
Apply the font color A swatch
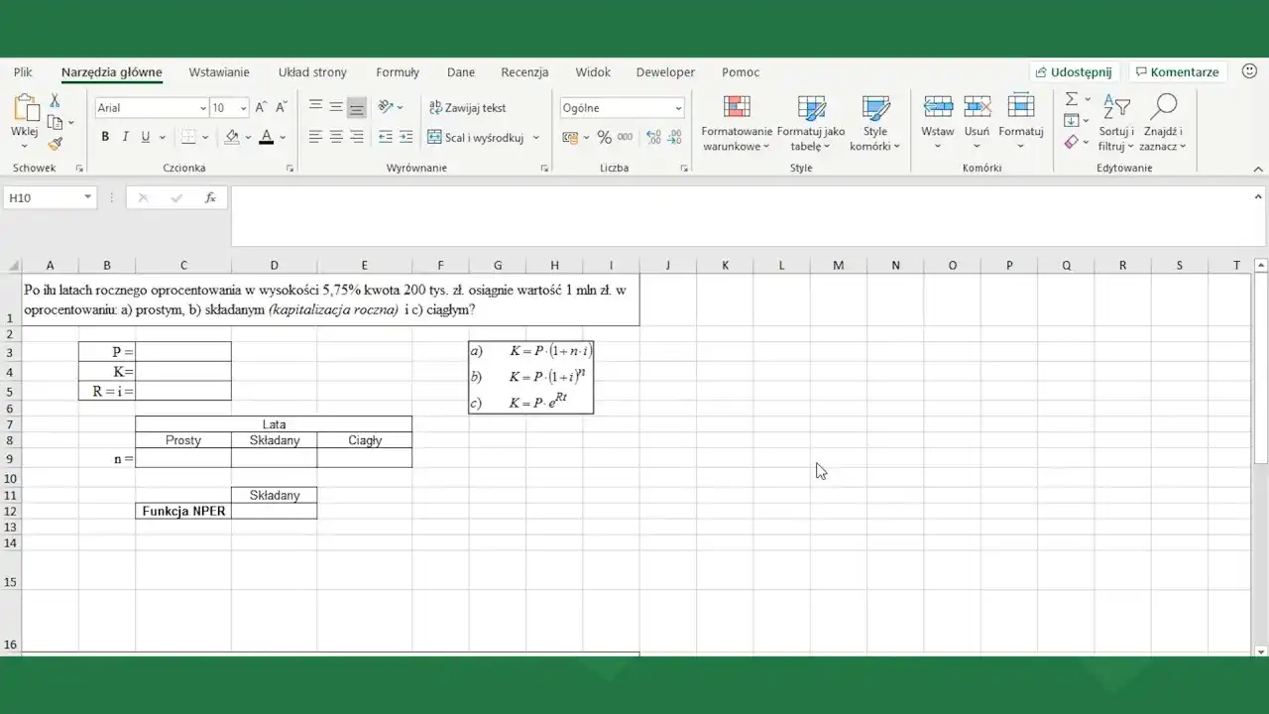(x=266, y=138)
